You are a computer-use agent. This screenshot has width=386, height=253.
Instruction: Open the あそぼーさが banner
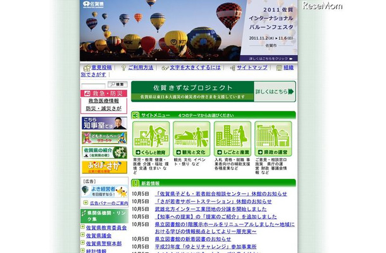click(x=104, y=167)
